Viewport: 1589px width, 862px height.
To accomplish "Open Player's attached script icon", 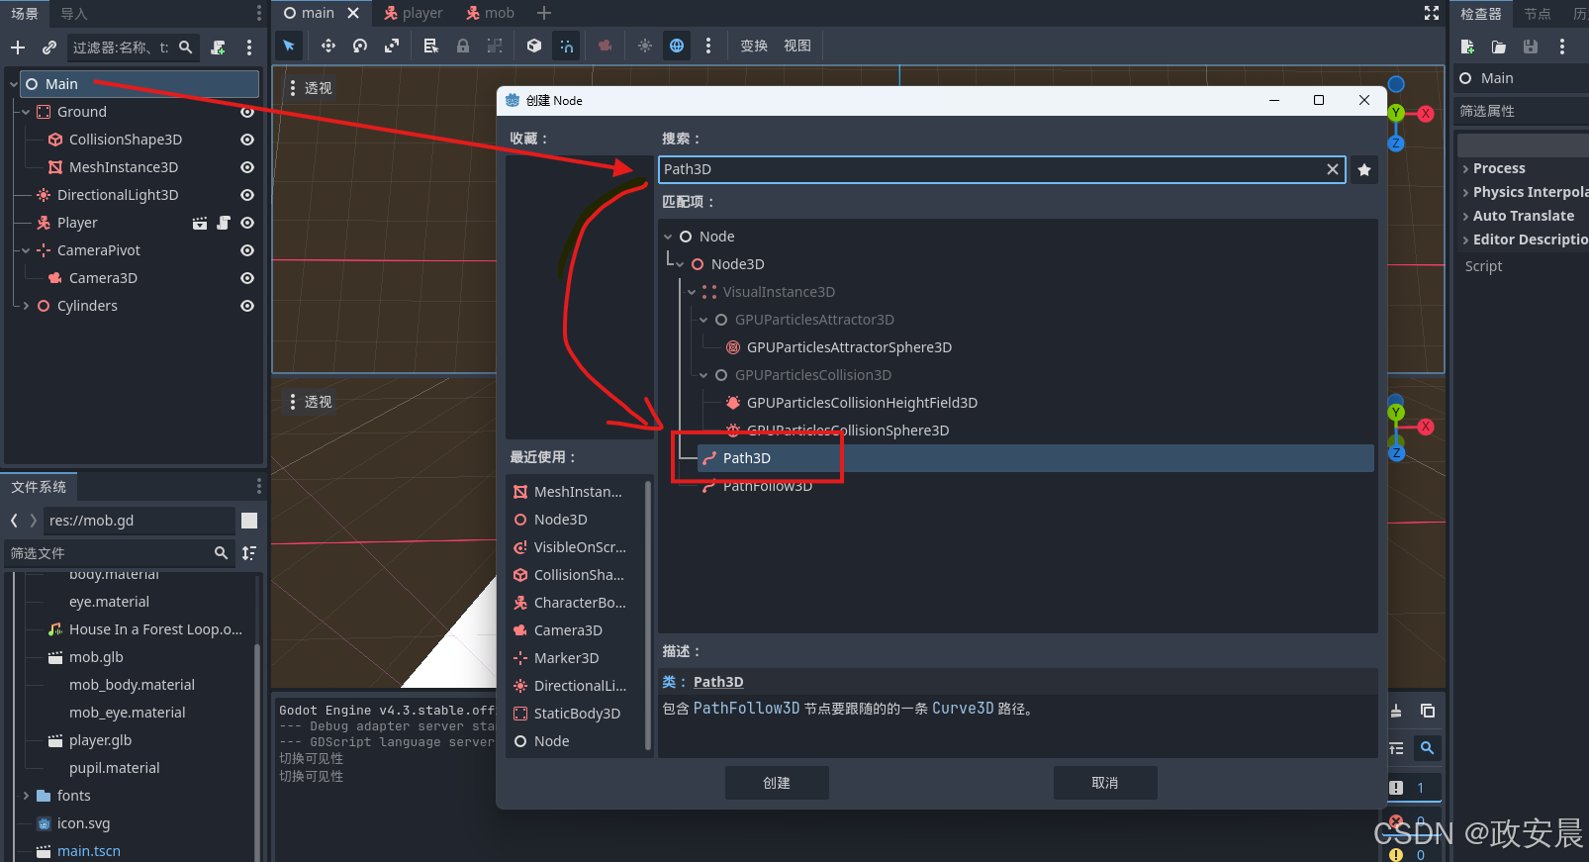I will (224, 223).
